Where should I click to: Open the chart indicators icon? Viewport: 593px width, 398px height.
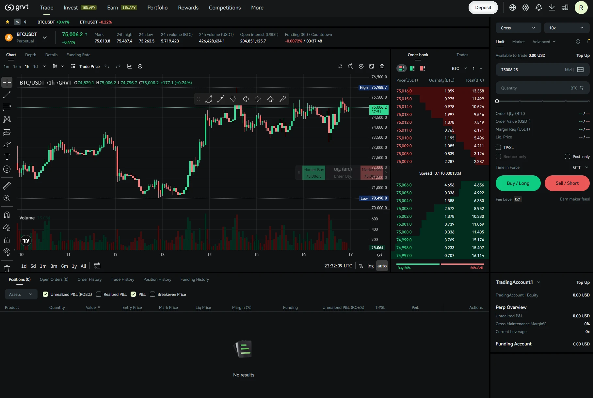tap(130, 66)
